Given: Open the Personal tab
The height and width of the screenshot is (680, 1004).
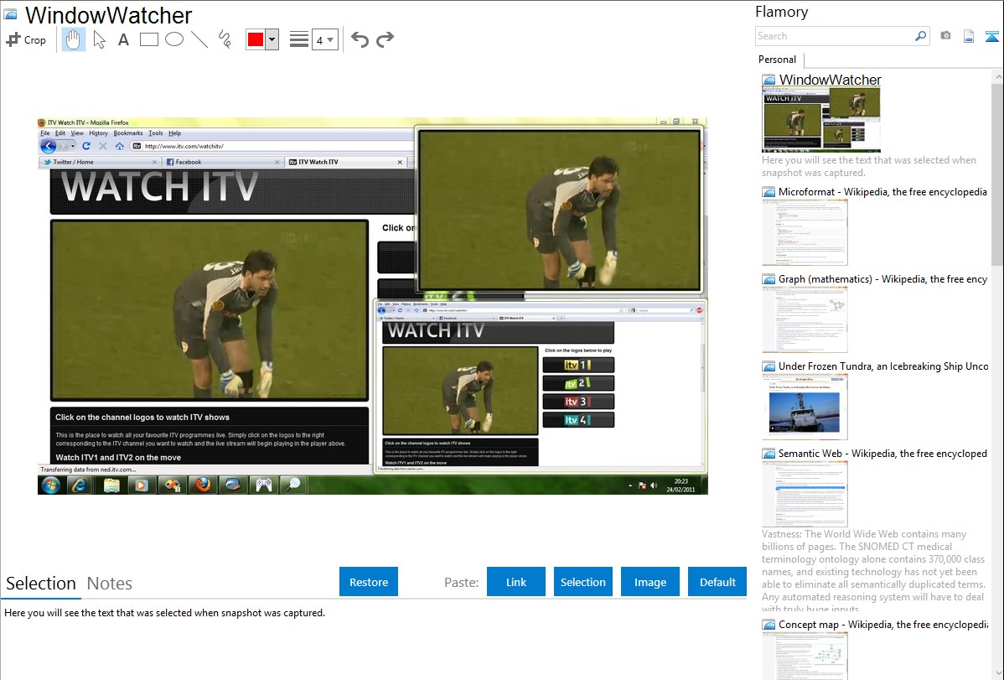Looking at the screenshot, I should tap(778, 60).
